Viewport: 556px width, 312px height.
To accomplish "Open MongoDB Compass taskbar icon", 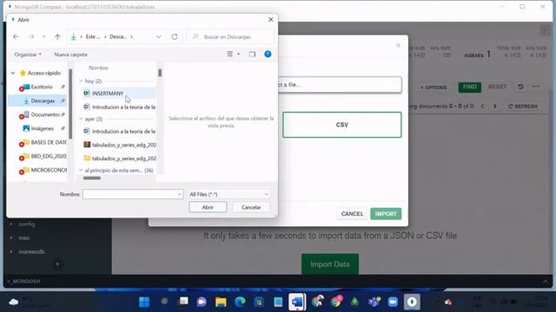I will (412, 302).
